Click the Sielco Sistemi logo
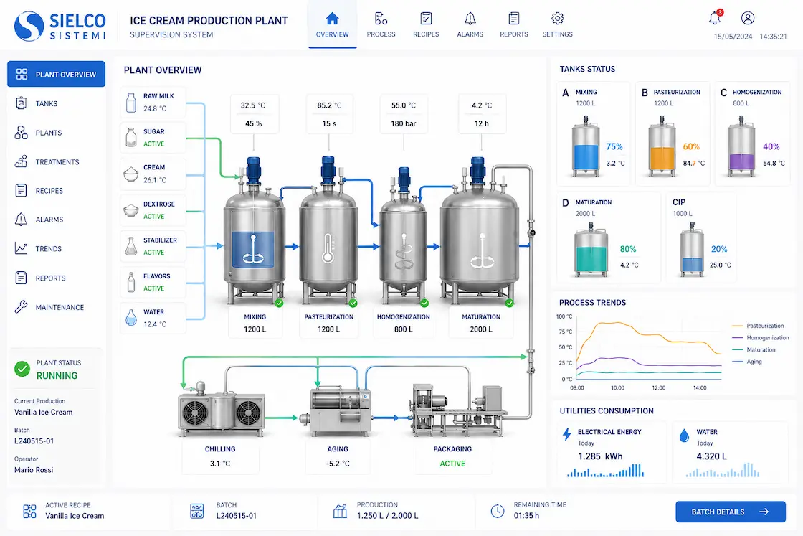803x536 pixels. [x=60, y=26]
